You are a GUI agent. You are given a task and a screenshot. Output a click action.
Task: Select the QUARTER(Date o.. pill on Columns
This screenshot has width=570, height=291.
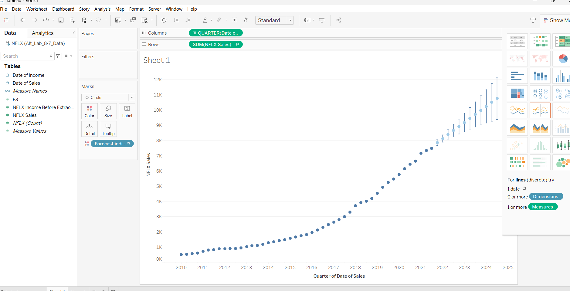(215, 32)
